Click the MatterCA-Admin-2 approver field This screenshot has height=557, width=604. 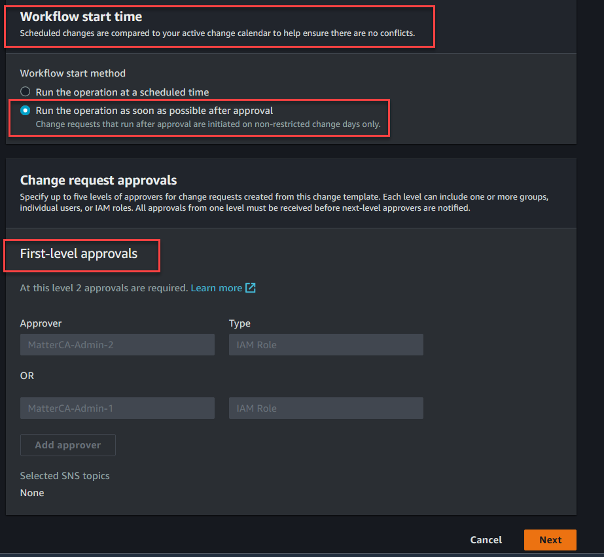[117, 344]
